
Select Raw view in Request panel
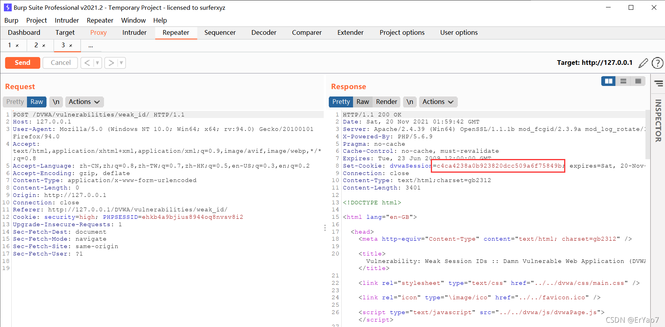(37, 102)
